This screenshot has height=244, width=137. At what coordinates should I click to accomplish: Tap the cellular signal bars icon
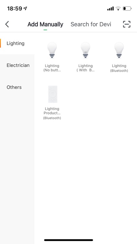[110, 8]
